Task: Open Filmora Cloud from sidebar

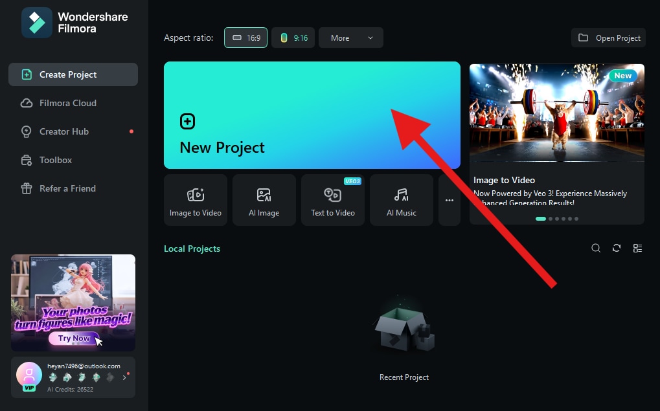Action: (73, 103)
